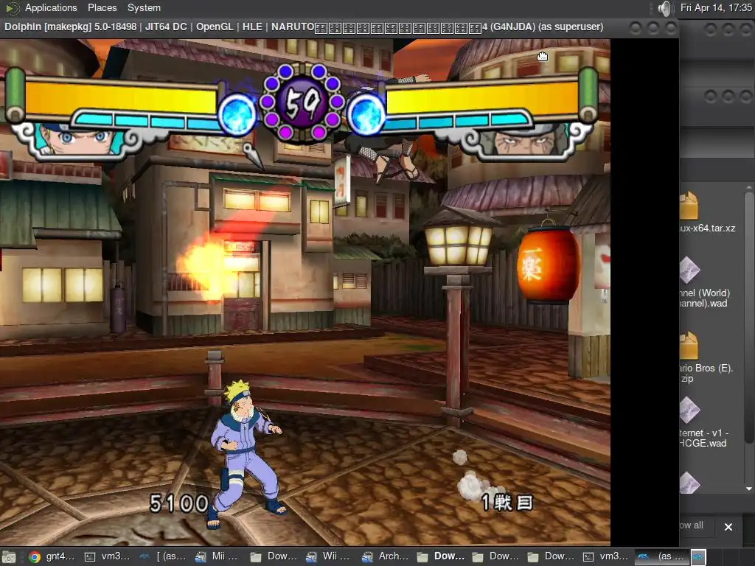Switch to terminal vm3... beside the active Dolphin entry
The image size is (755, 566).
point(605,556)
